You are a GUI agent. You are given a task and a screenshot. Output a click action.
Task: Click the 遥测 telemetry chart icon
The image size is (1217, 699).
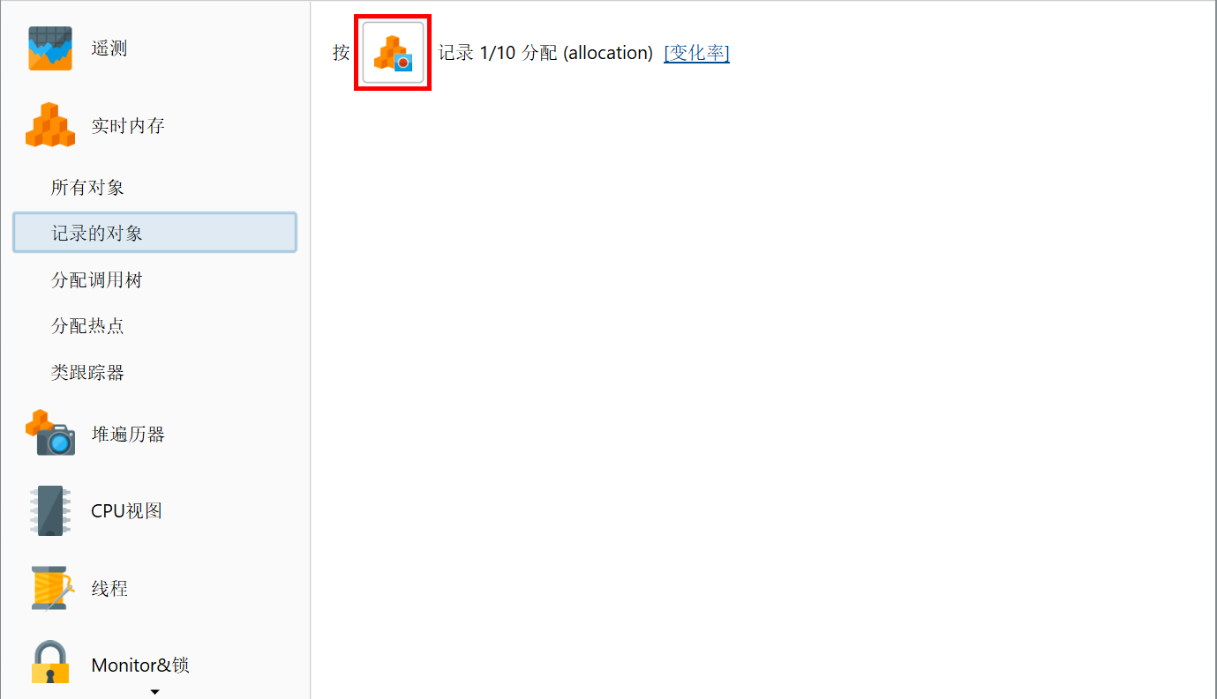[50, 48]
